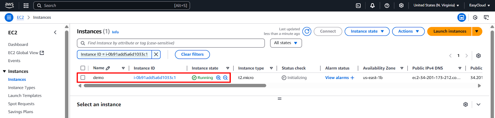Sort by Availability Zone column arrow
495x118 pixels.
coord(402,68)
